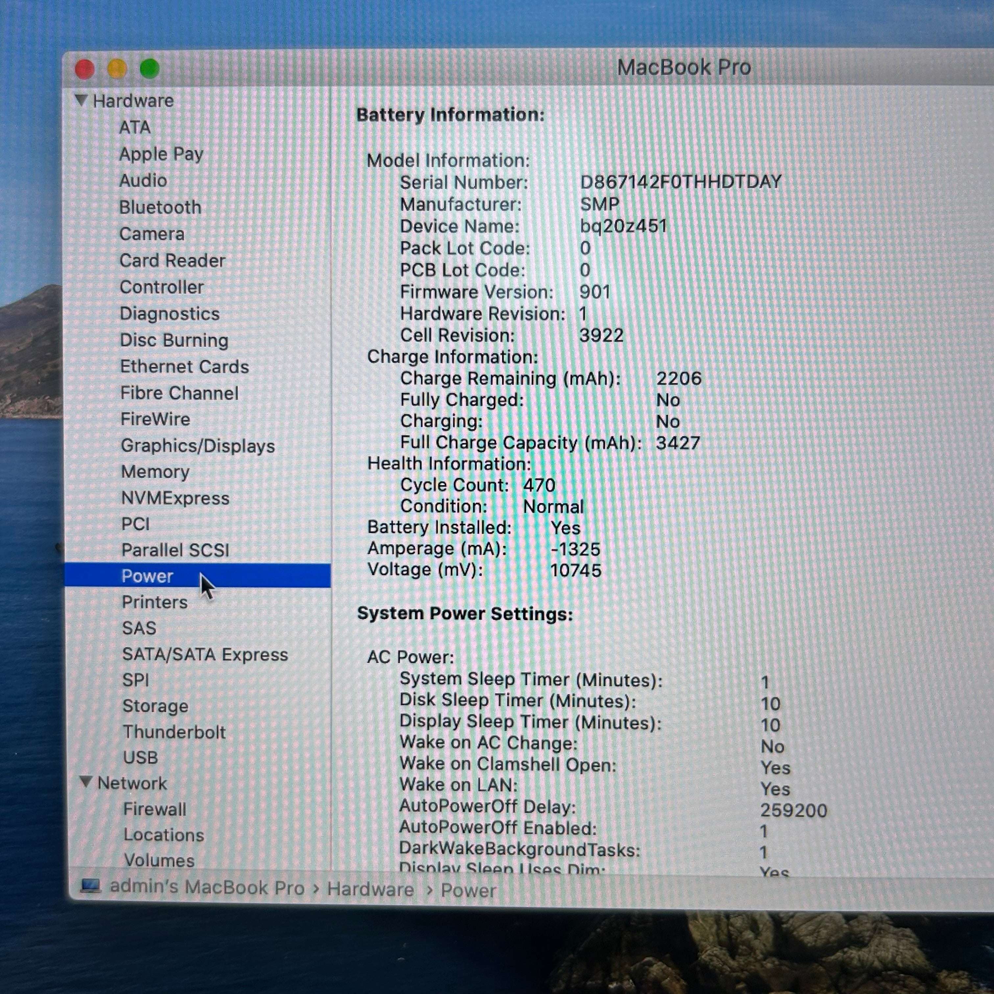Click Power in the path bar
This screenshot has height=994, width=994.
[469, 890]
